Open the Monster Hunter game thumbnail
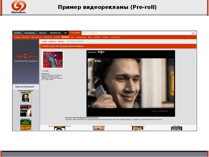The width and height of the screenshot is (209, 157). pyautogui.click(x=26, y=125)
